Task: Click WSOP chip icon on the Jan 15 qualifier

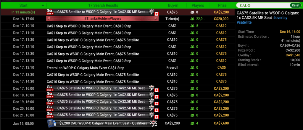Action: (153, 124)
